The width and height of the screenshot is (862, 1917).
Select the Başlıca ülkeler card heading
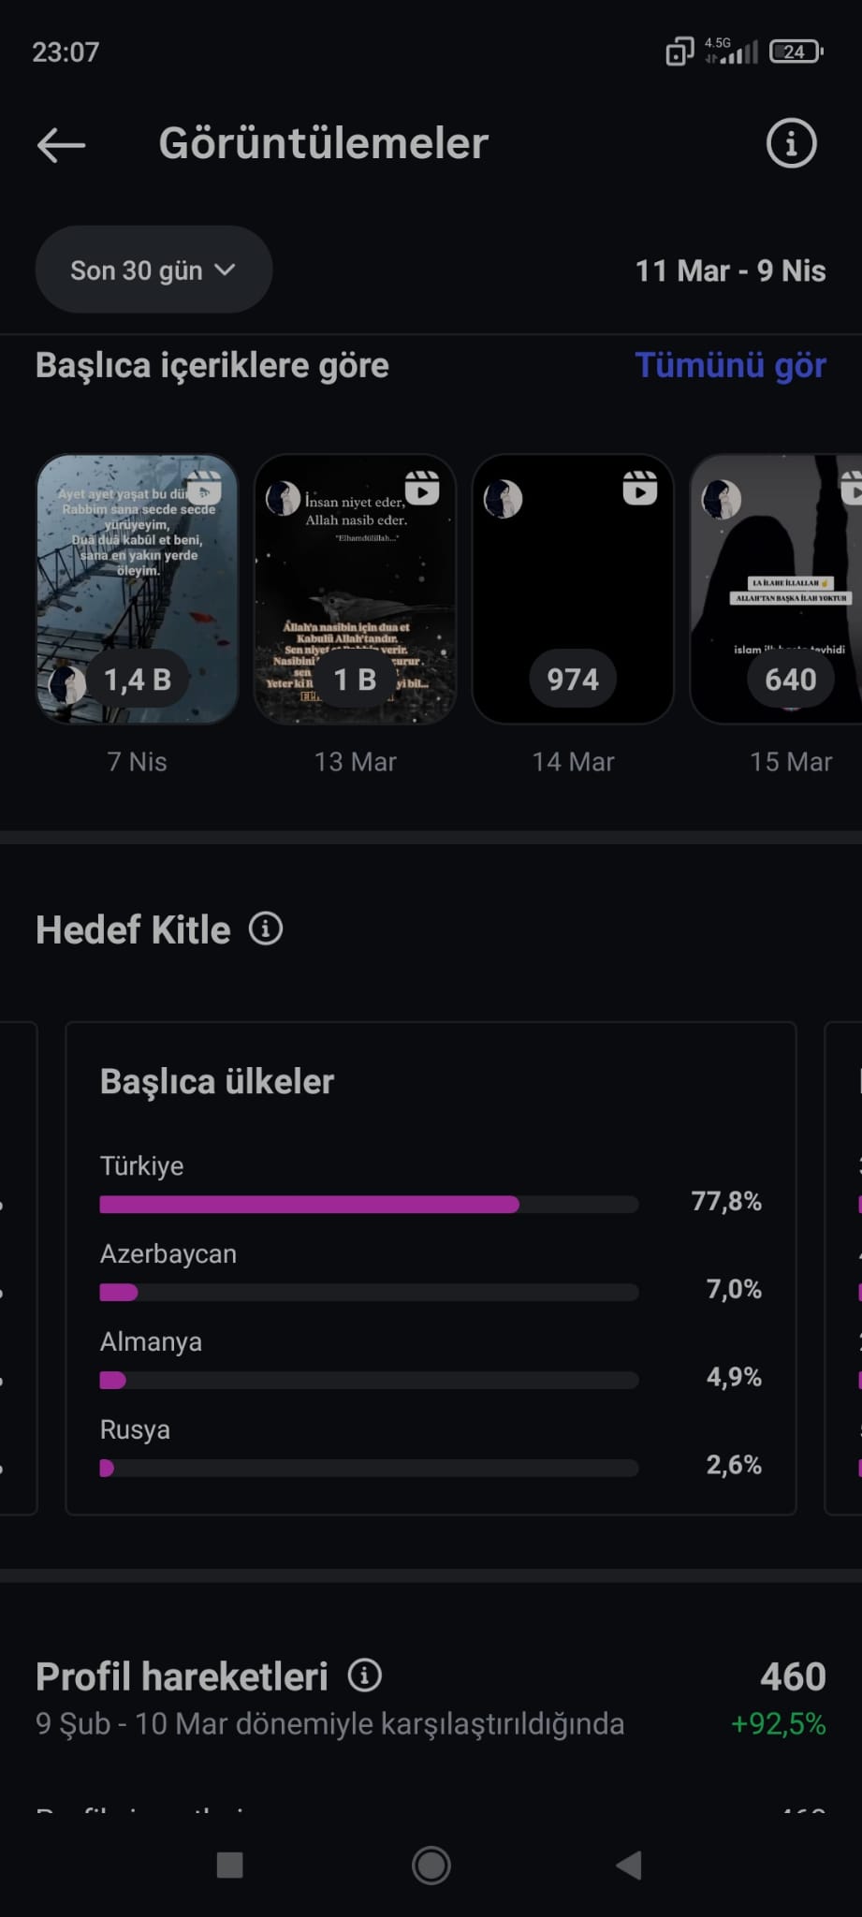pyautogui.click(x=217, y=1081)
